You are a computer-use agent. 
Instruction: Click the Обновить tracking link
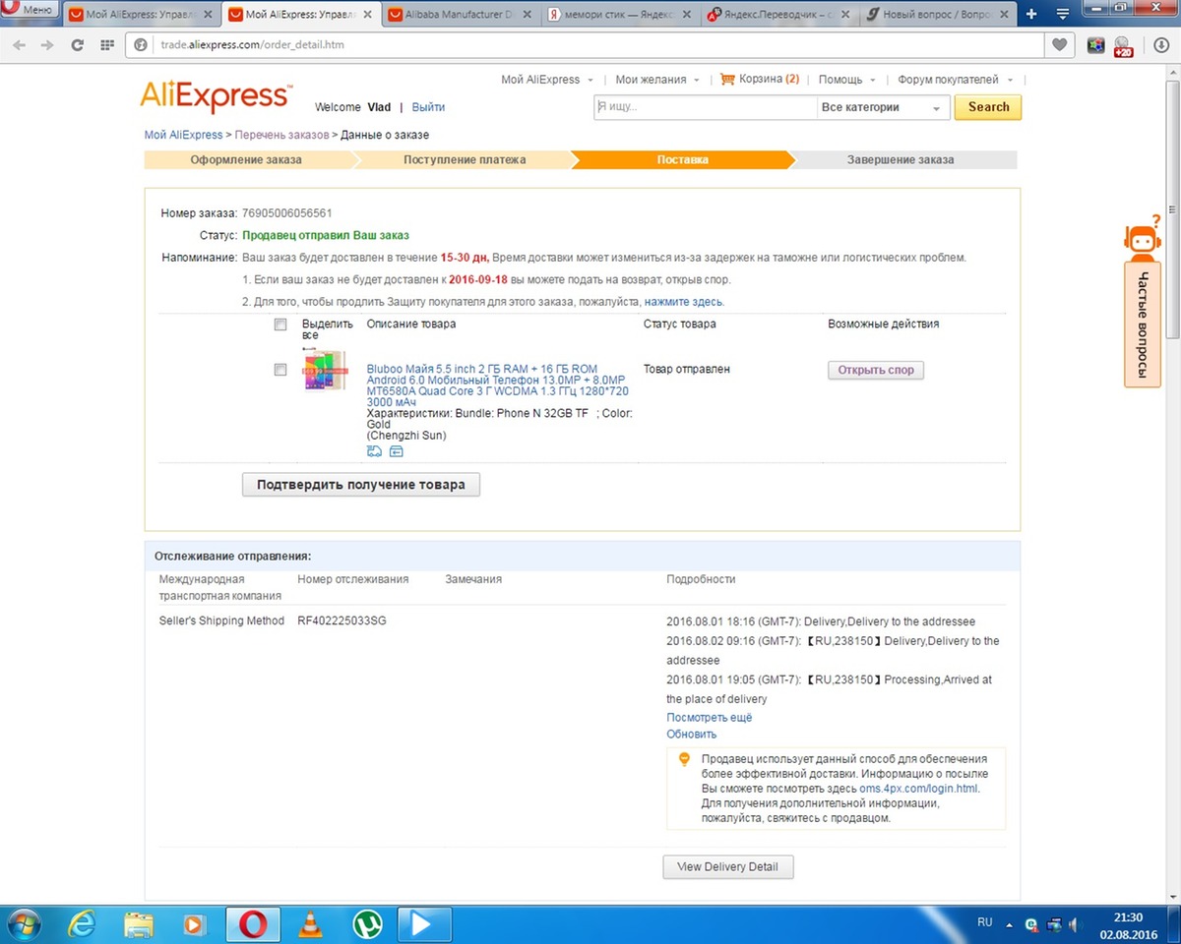(x=692, y=735)
